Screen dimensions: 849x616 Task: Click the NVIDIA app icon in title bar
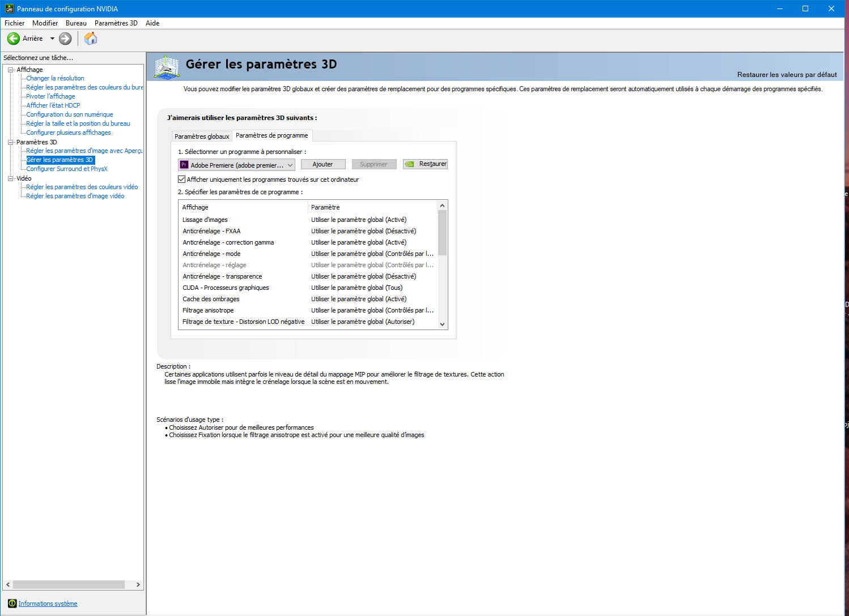(x=9, y=8)
